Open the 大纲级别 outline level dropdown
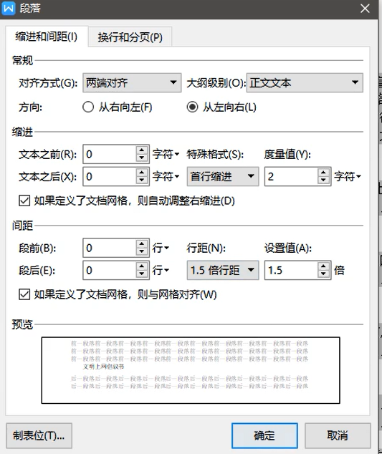382x454 pixels. [305, 83]
